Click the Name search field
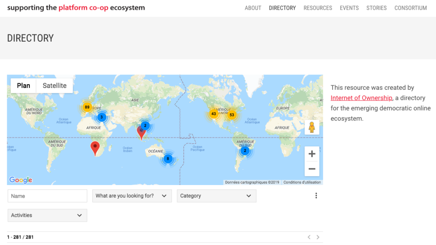This screenshot has width=436, height=245. tap(47, 196)
